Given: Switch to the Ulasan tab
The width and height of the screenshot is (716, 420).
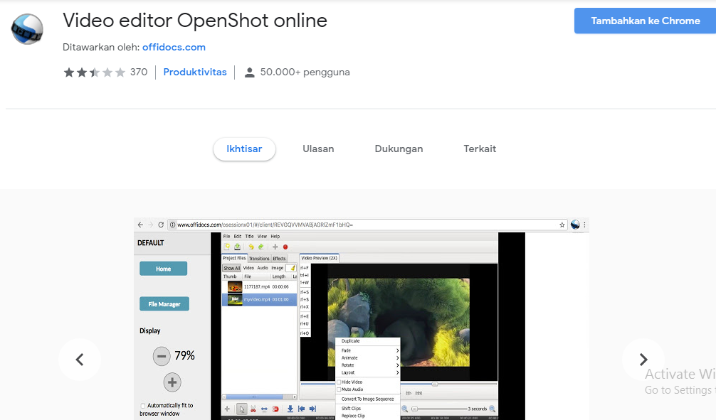Looking at the screenshot, I should 318,149.
